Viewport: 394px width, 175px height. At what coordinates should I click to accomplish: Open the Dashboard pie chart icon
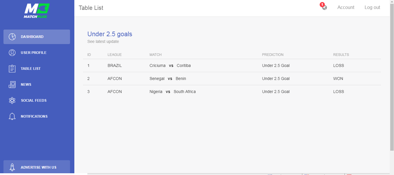click(12, 37)
